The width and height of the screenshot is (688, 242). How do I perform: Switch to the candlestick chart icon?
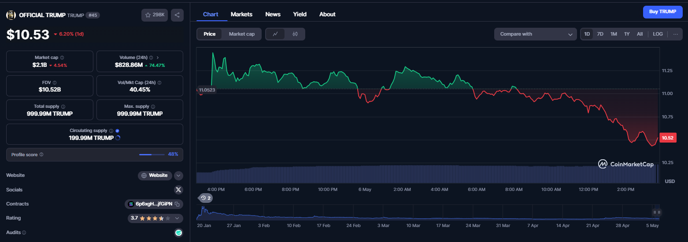295,34
